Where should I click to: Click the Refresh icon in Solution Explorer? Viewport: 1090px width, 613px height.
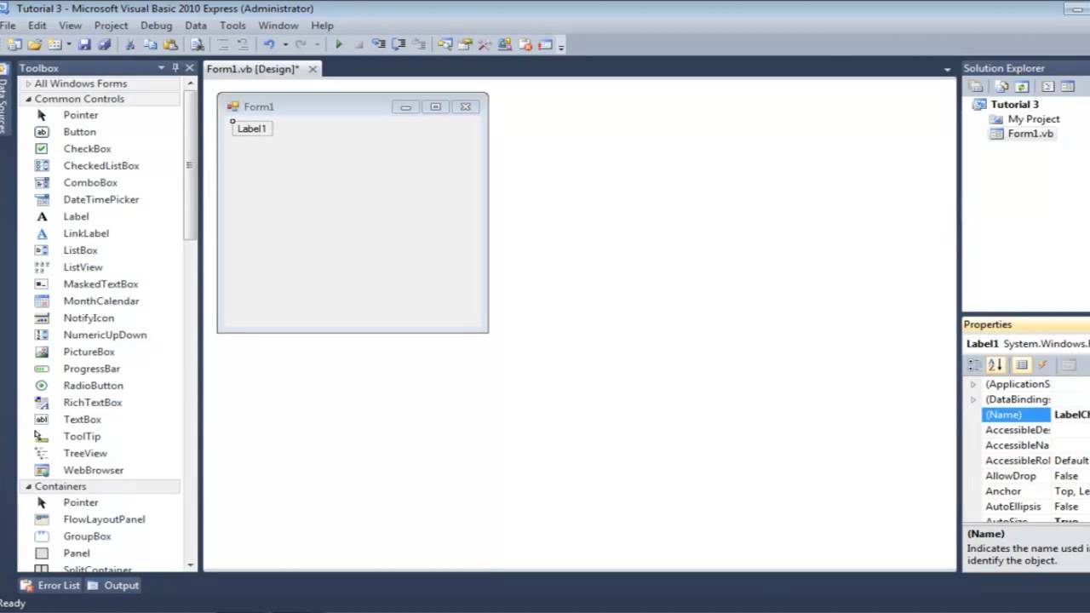coord(1022,87)
